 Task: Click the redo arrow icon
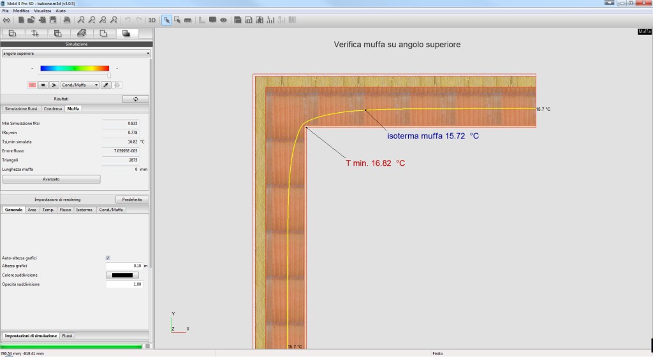click(138, 20)
